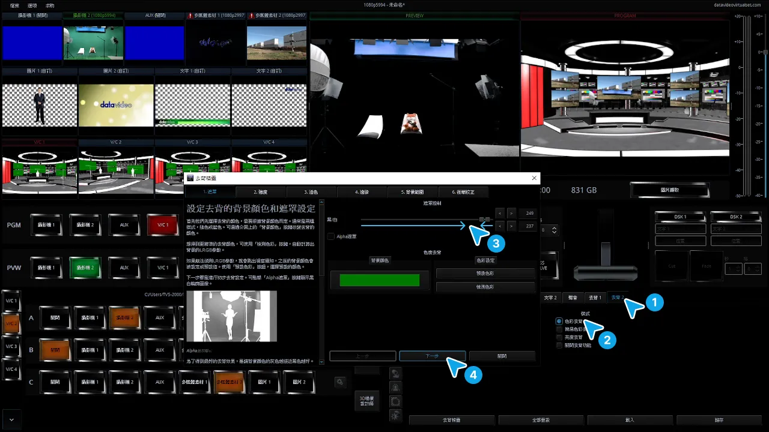Click the 下一步 next button
Screen dimensions: 769x432
[x=433, y=356]
